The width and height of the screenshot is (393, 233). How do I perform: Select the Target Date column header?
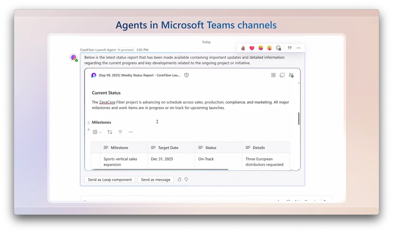pyautogui.click(x=171, y=148)
